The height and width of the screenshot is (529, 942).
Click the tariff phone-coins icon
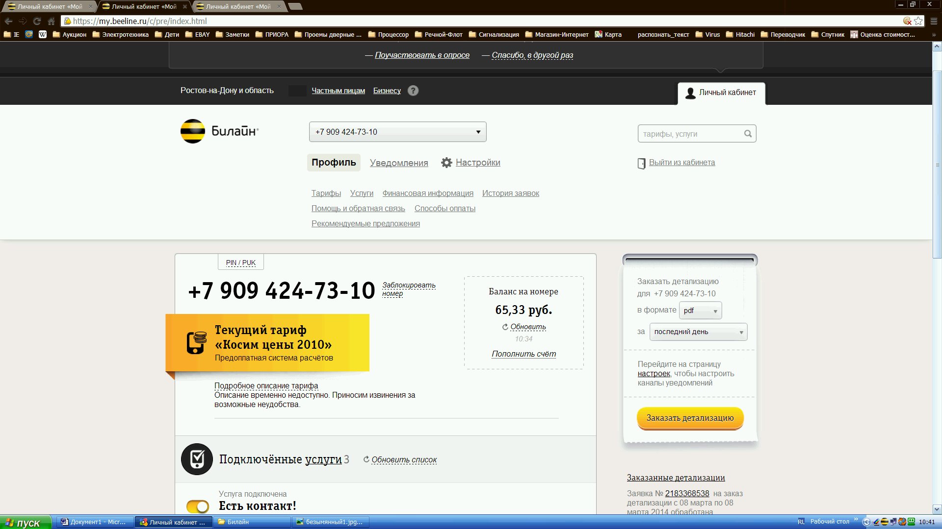(x=196, y=342)
